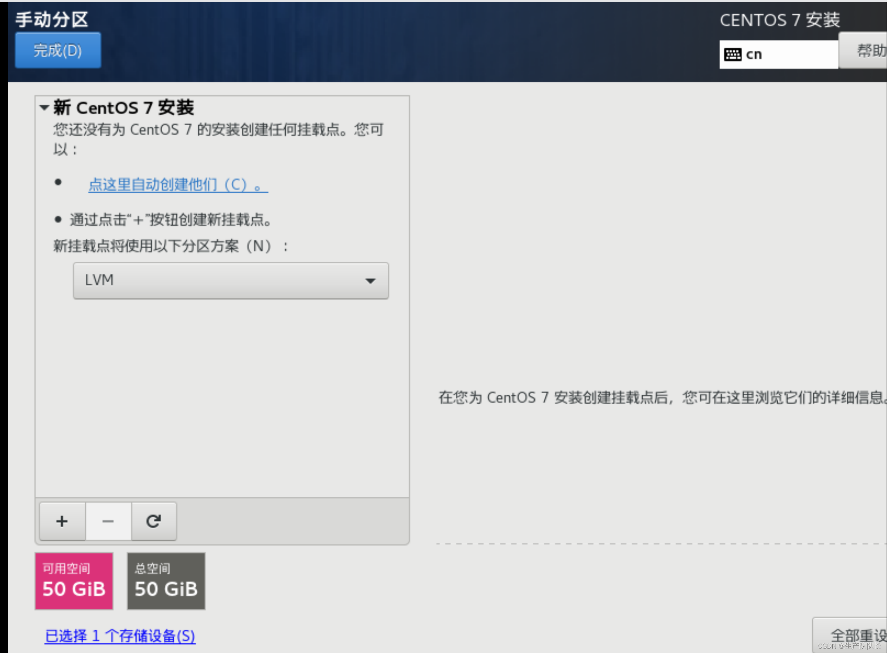Screen dimensions: 887x653
Task: Click the CENTOS 7 安装 header text
Action: tap(779, 20)
